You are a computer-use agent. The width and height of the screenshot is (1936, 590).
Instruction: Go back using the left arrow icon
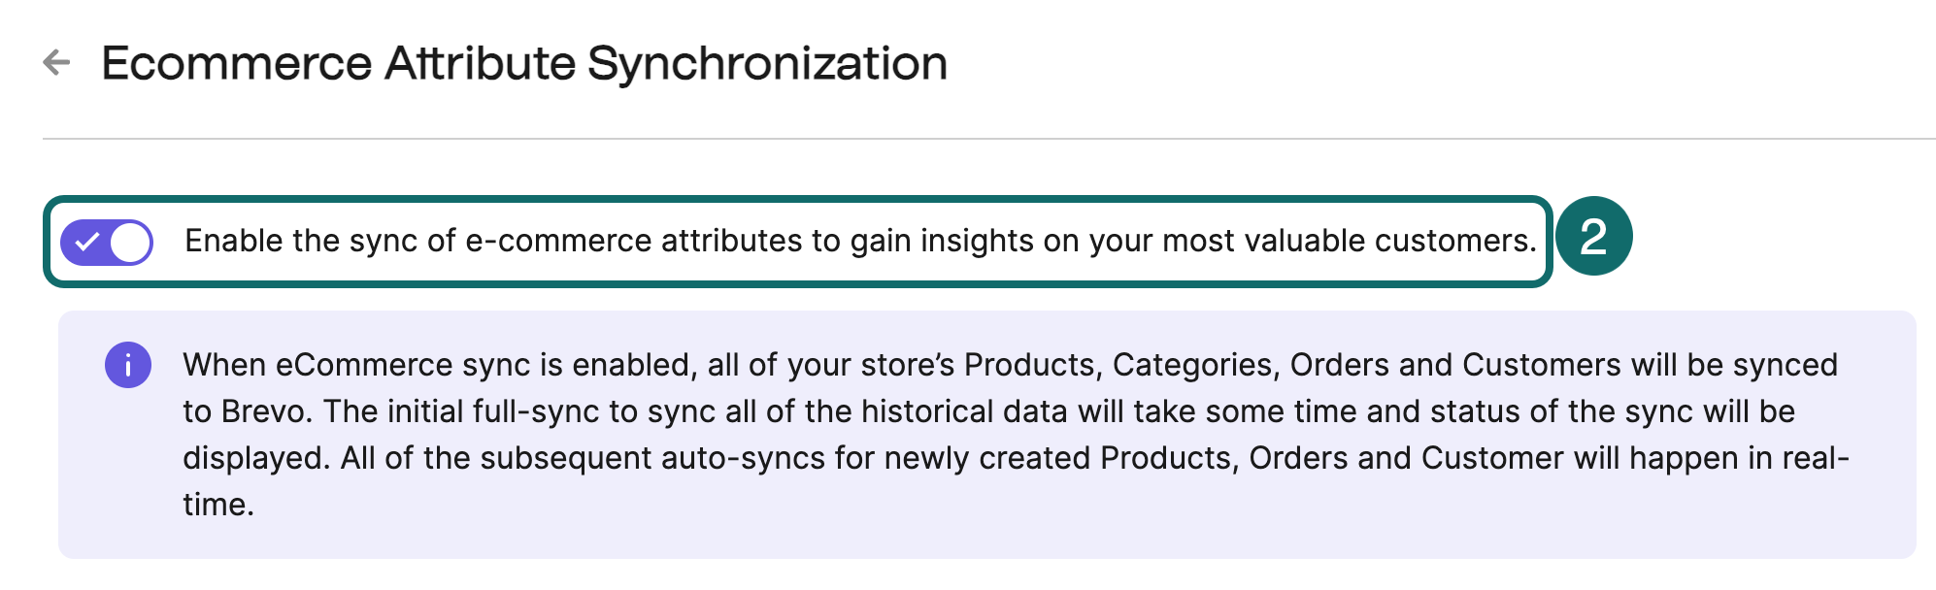tap(57, 63)
